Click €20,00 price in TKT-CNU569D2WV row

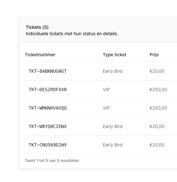157,145
